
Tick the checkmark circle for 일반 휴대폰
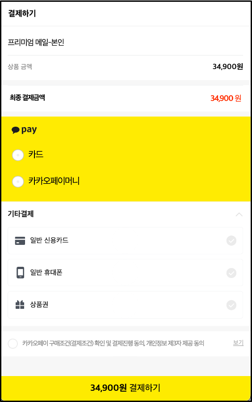(231, 273)
